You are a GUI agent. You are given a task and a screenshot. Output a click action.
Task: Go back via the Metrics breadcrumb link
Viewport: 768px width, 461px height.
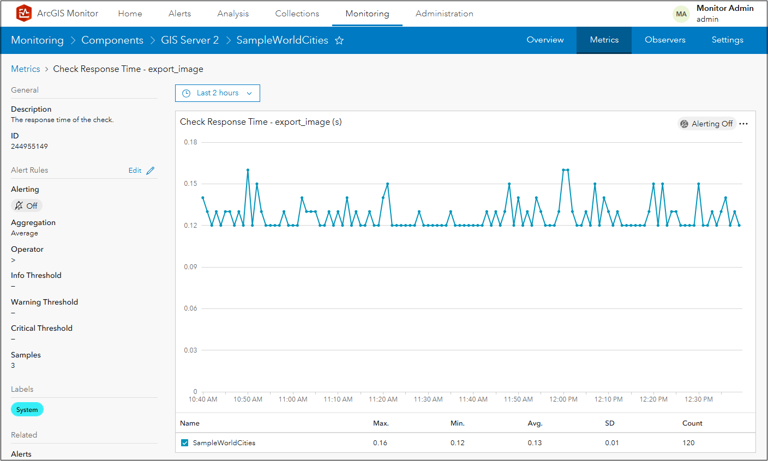coord(26,69)
